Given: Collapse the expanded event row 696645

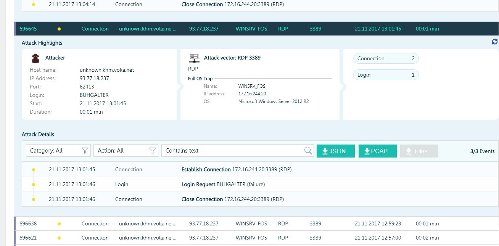Looking at the screenshot, I should pos(229,29).
